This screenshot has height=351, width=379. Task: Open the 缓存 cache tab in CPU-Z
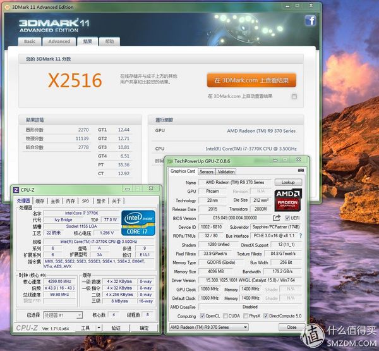click(40, 201)
